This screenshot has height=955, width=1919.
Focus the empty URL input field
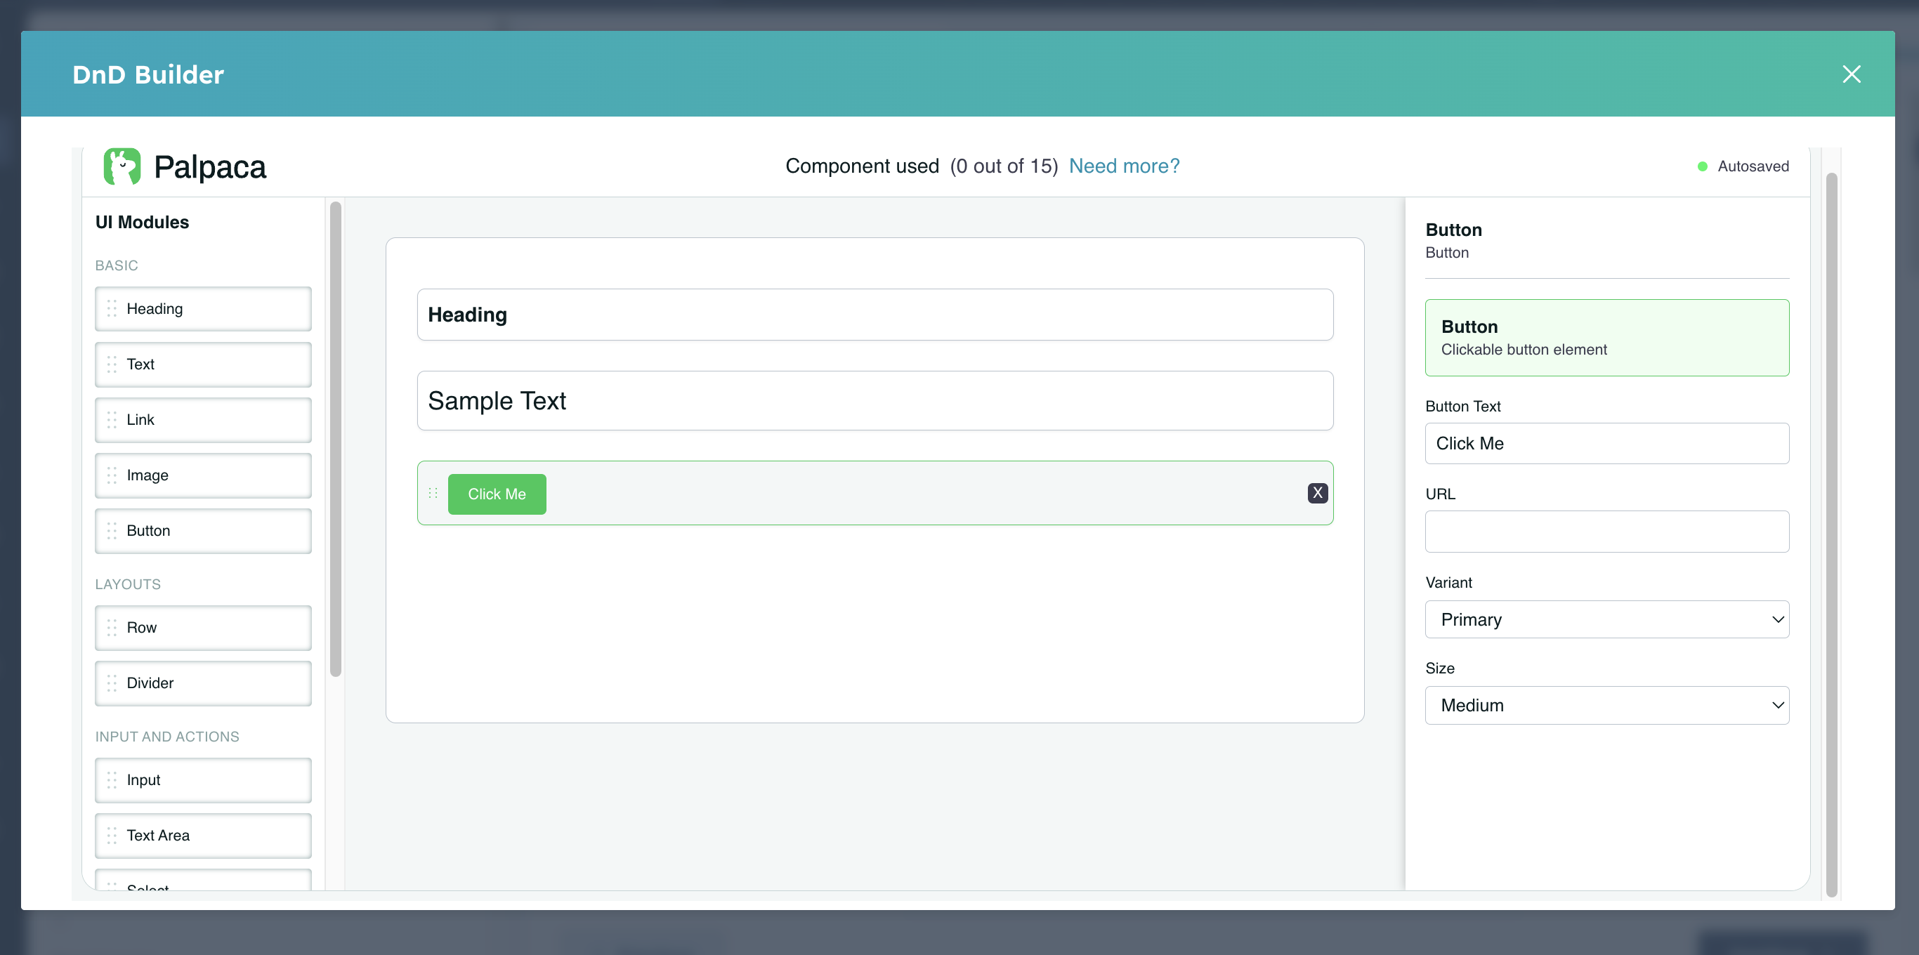click(x=1606, y=531)
